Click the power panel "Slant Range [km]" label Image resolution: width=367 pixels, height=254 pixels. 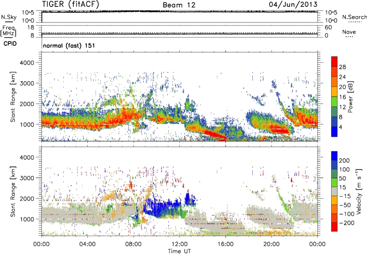point(13,97)
